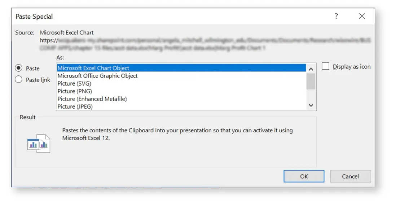Pick Picture (Enhanced Metafile) format
The height and width of the screenshot is (202, 409).
[92, 98]
